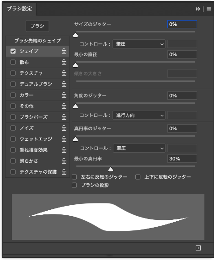Check 左右に反転のジッター option
Viewport: 214px width, 261px height.
click(x=74, y=177)
